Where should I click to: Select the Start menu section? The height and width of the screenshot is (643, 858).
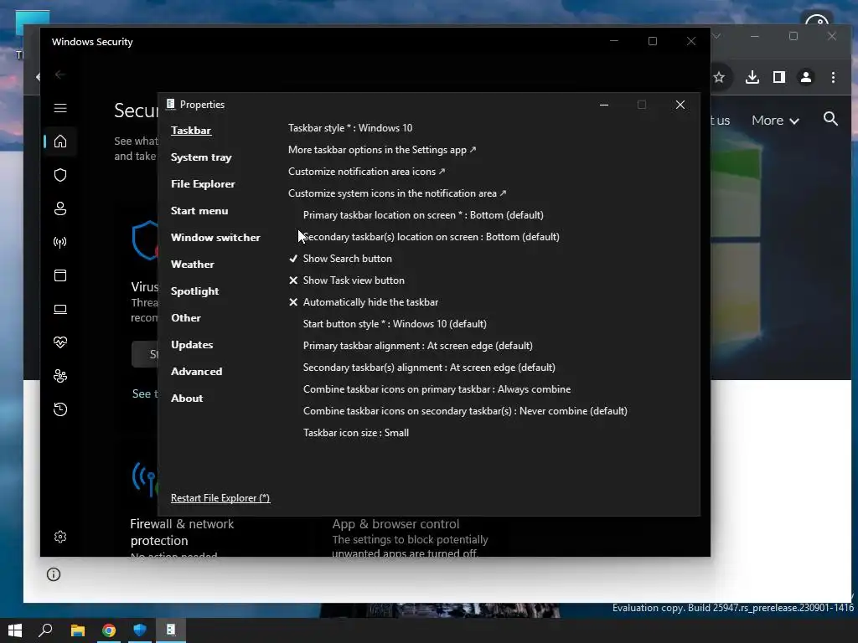coord(199,211)
